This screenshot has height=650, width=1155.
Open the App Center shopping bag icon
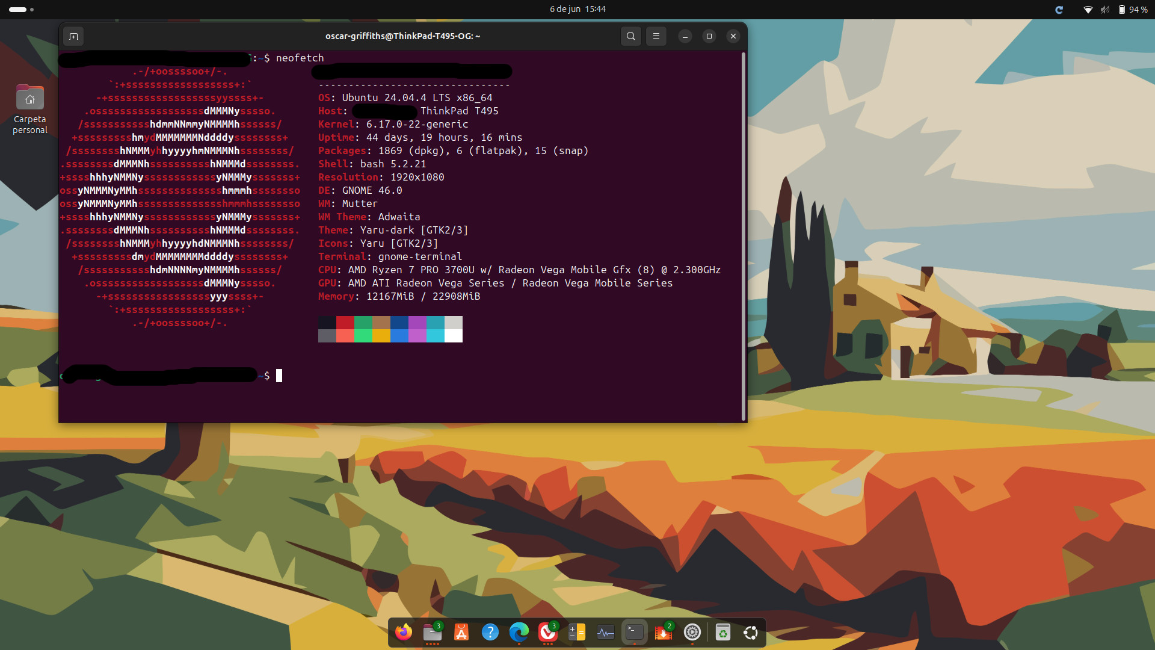point(461,632)
